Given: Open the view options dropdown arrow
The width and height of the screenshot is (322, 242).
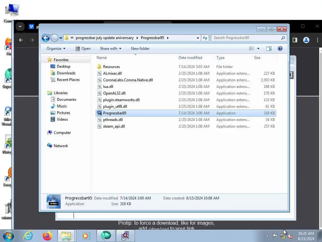Looking at the screenshot, I should (x=258, y=49).
